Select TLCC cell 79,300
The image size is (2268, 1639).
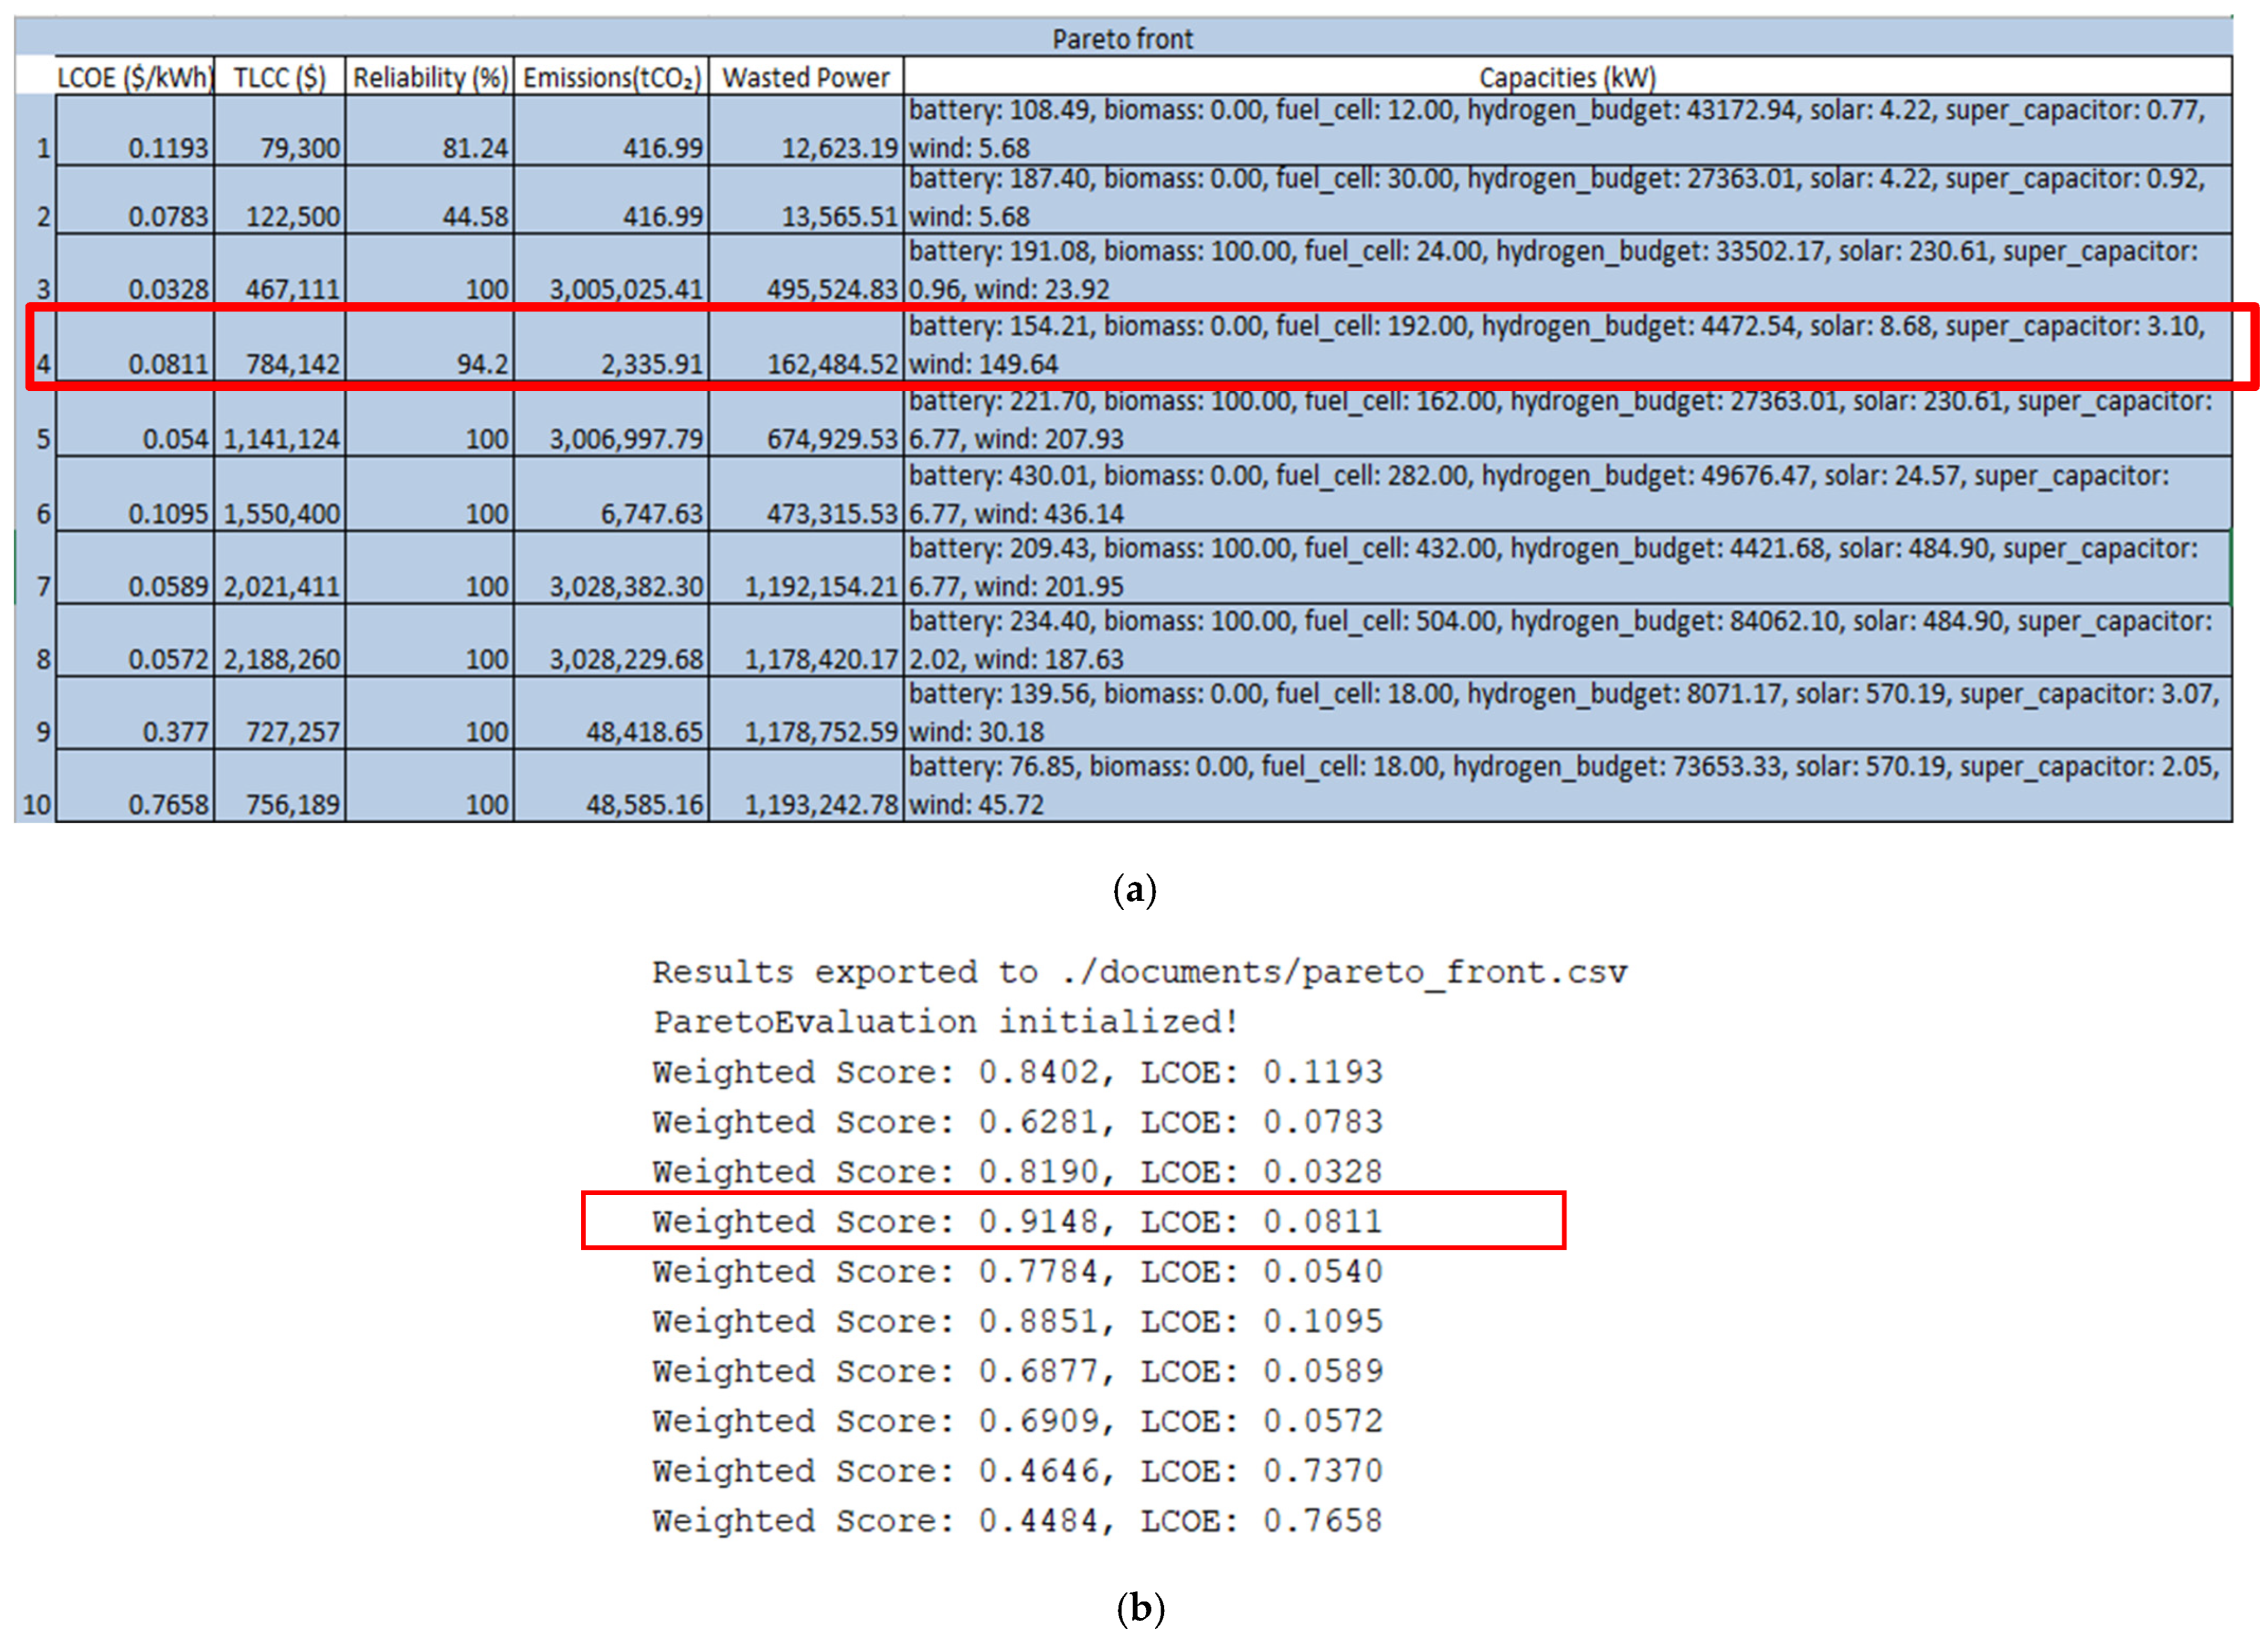pos(279,130)
